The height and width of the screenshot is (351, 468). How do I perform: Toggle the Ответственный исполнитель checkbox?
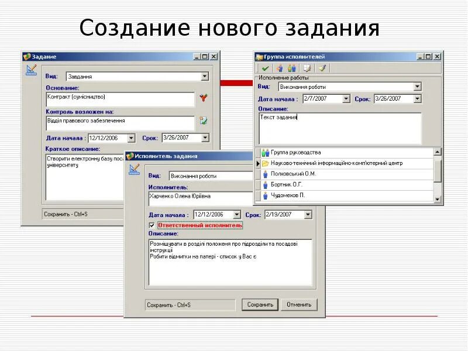tap(152, 225)
